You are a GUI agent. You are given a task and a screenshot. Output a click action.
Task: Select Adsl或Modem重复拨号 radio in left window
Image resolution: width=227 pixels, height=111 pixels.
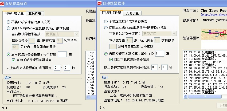click(8, 28)
